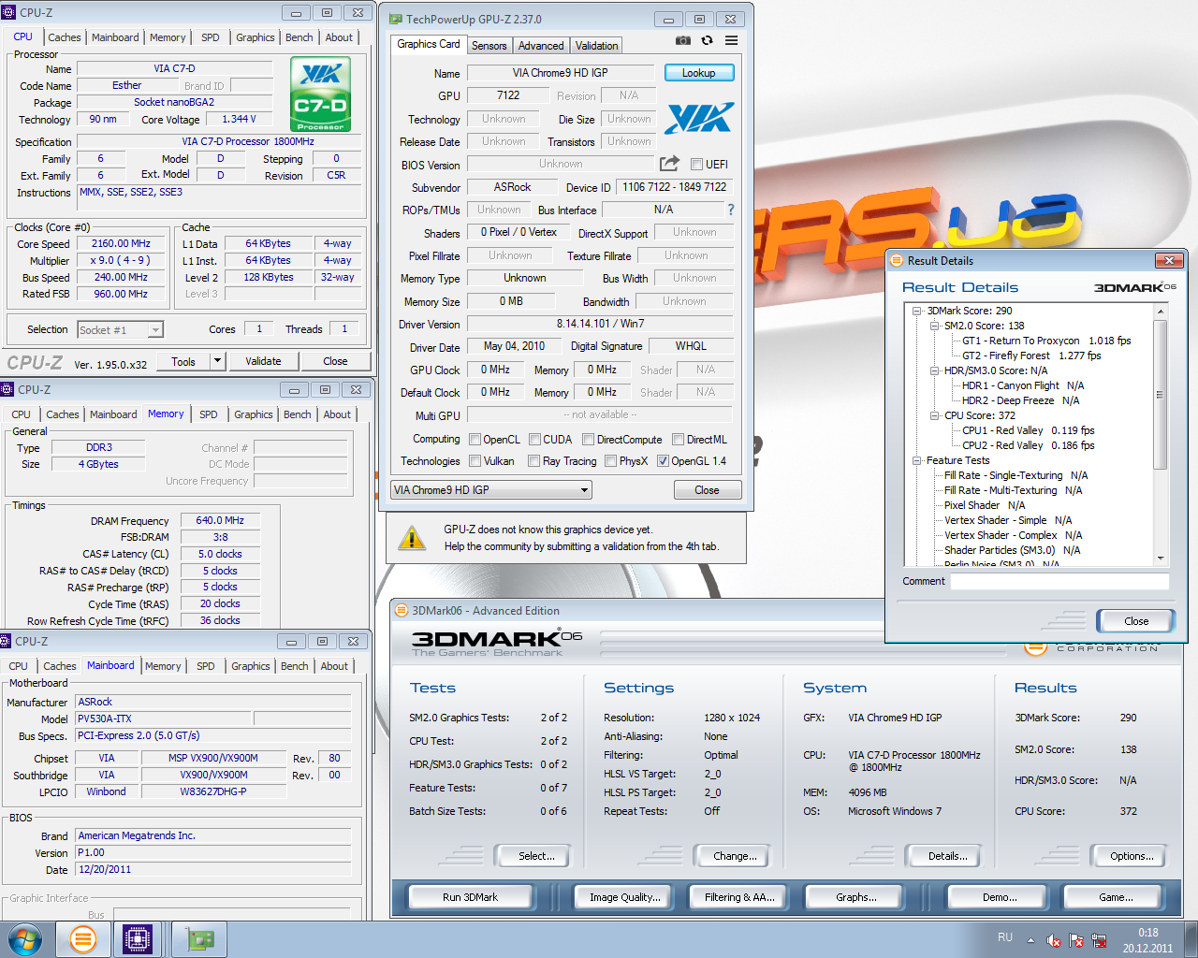Toggle the Ray Tracing checkbox

pyautogui.click(x=533, y=461)
